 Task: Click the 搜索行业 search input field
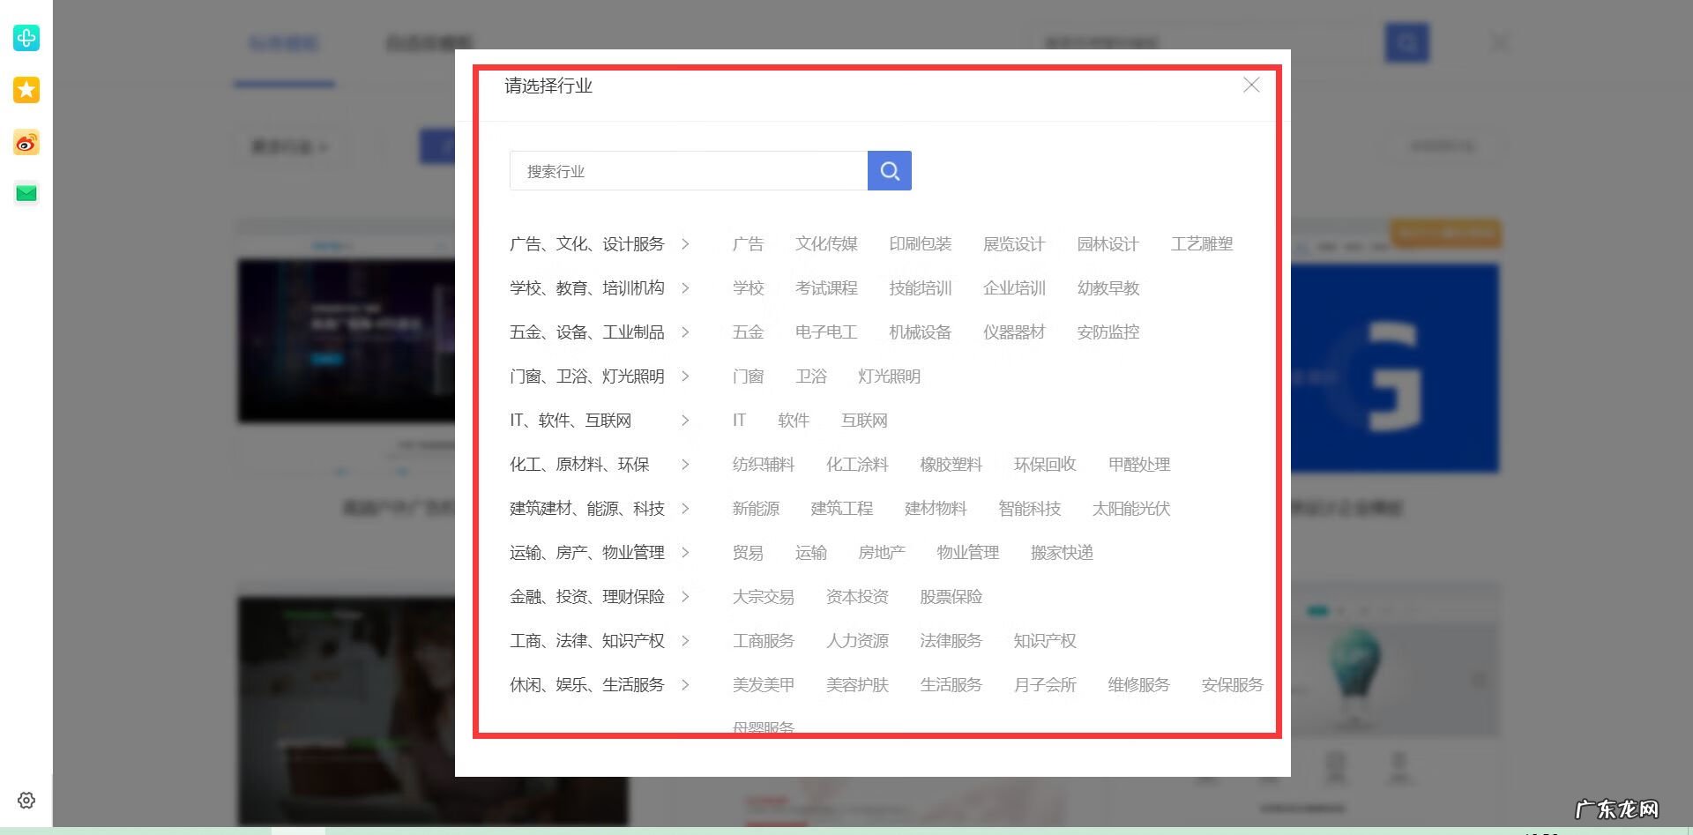[x=688, y=170]
